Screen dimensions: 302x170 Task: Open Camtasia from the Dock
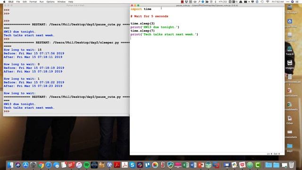[x=258, y=165]
